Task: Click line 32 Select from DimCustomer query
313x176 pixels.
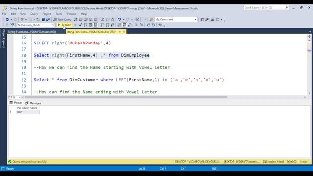Action: pos(129,80)
